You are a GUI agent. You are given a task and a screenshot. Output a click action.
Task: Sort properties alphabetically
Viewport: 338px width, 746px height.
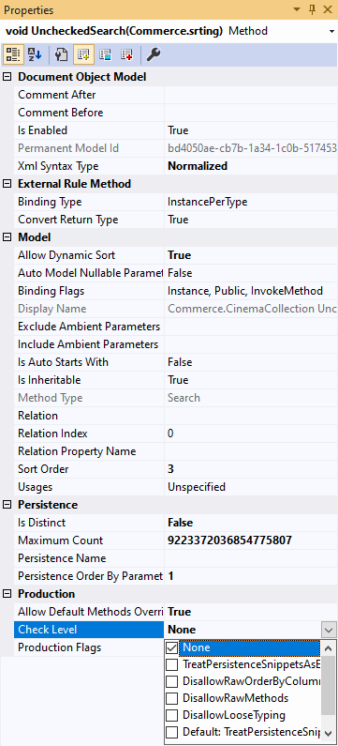(35, 54)
